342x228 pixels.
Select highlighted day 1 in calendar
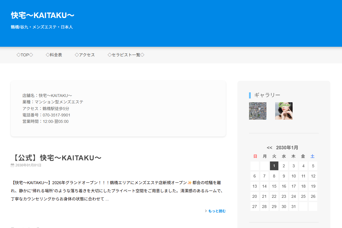coord(274,166)
